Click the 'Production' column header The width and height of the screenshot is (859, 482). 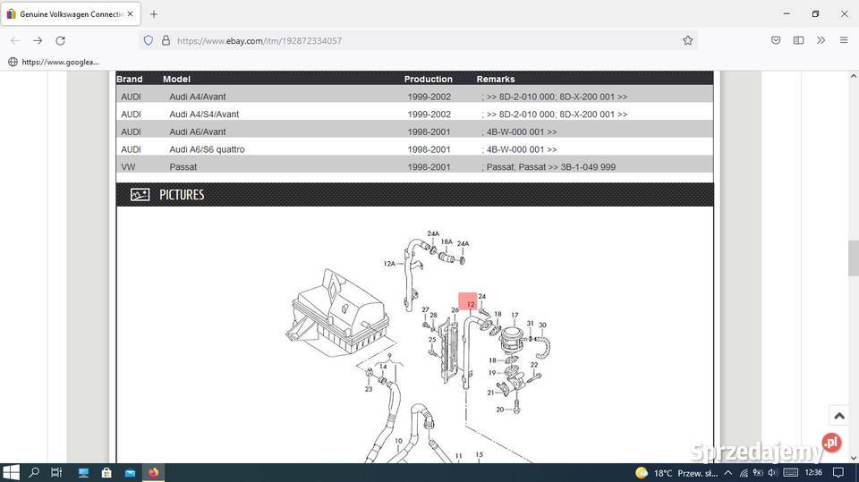click(428, 79)
